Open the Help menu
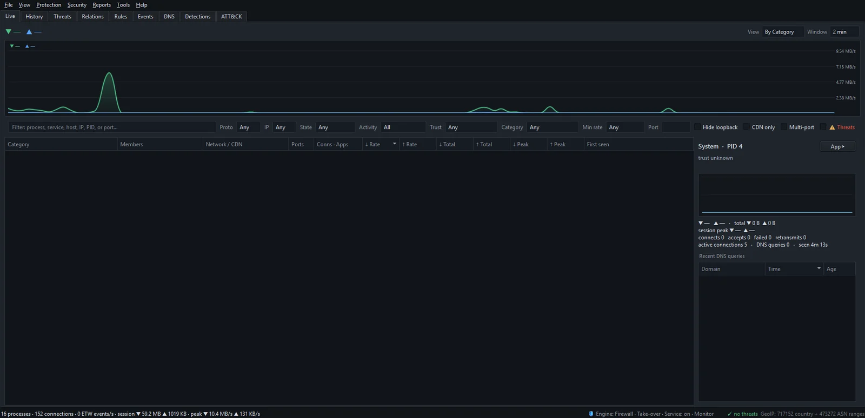Image resolution: width=865 pixels, height=418 pixels. 142,5
